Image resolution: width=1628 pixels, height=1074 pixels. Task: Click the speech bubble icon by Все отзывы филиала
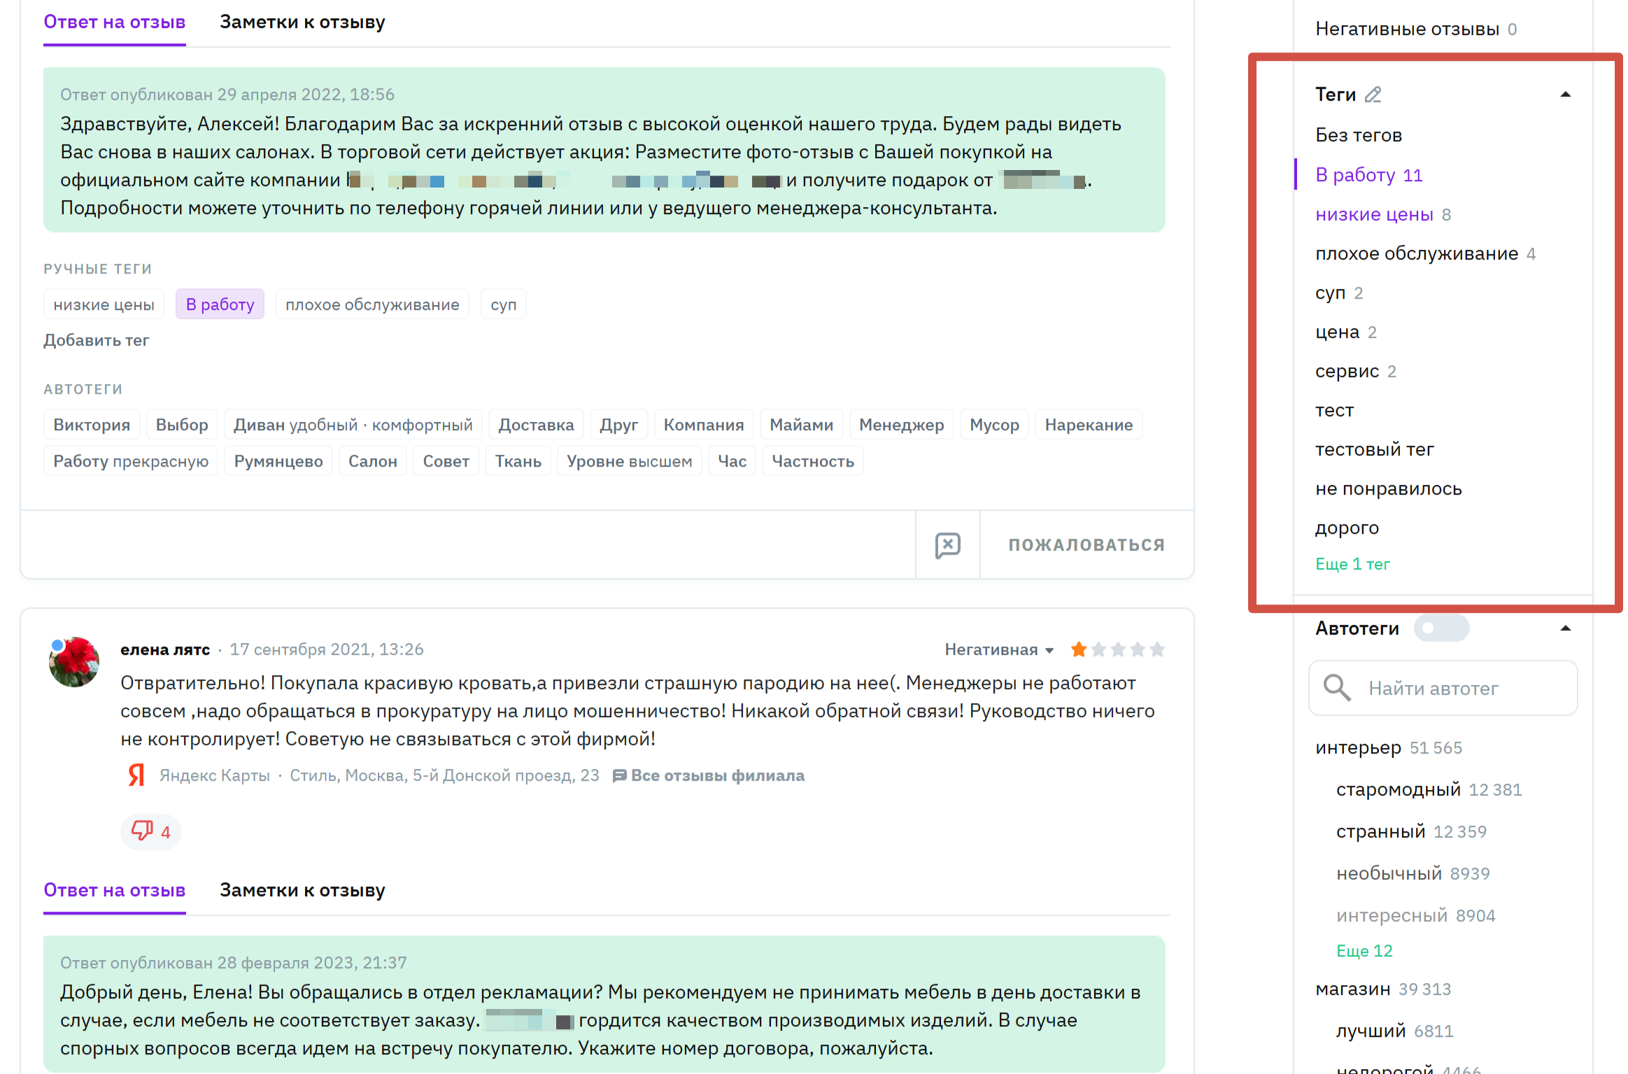tap(618, 776)
